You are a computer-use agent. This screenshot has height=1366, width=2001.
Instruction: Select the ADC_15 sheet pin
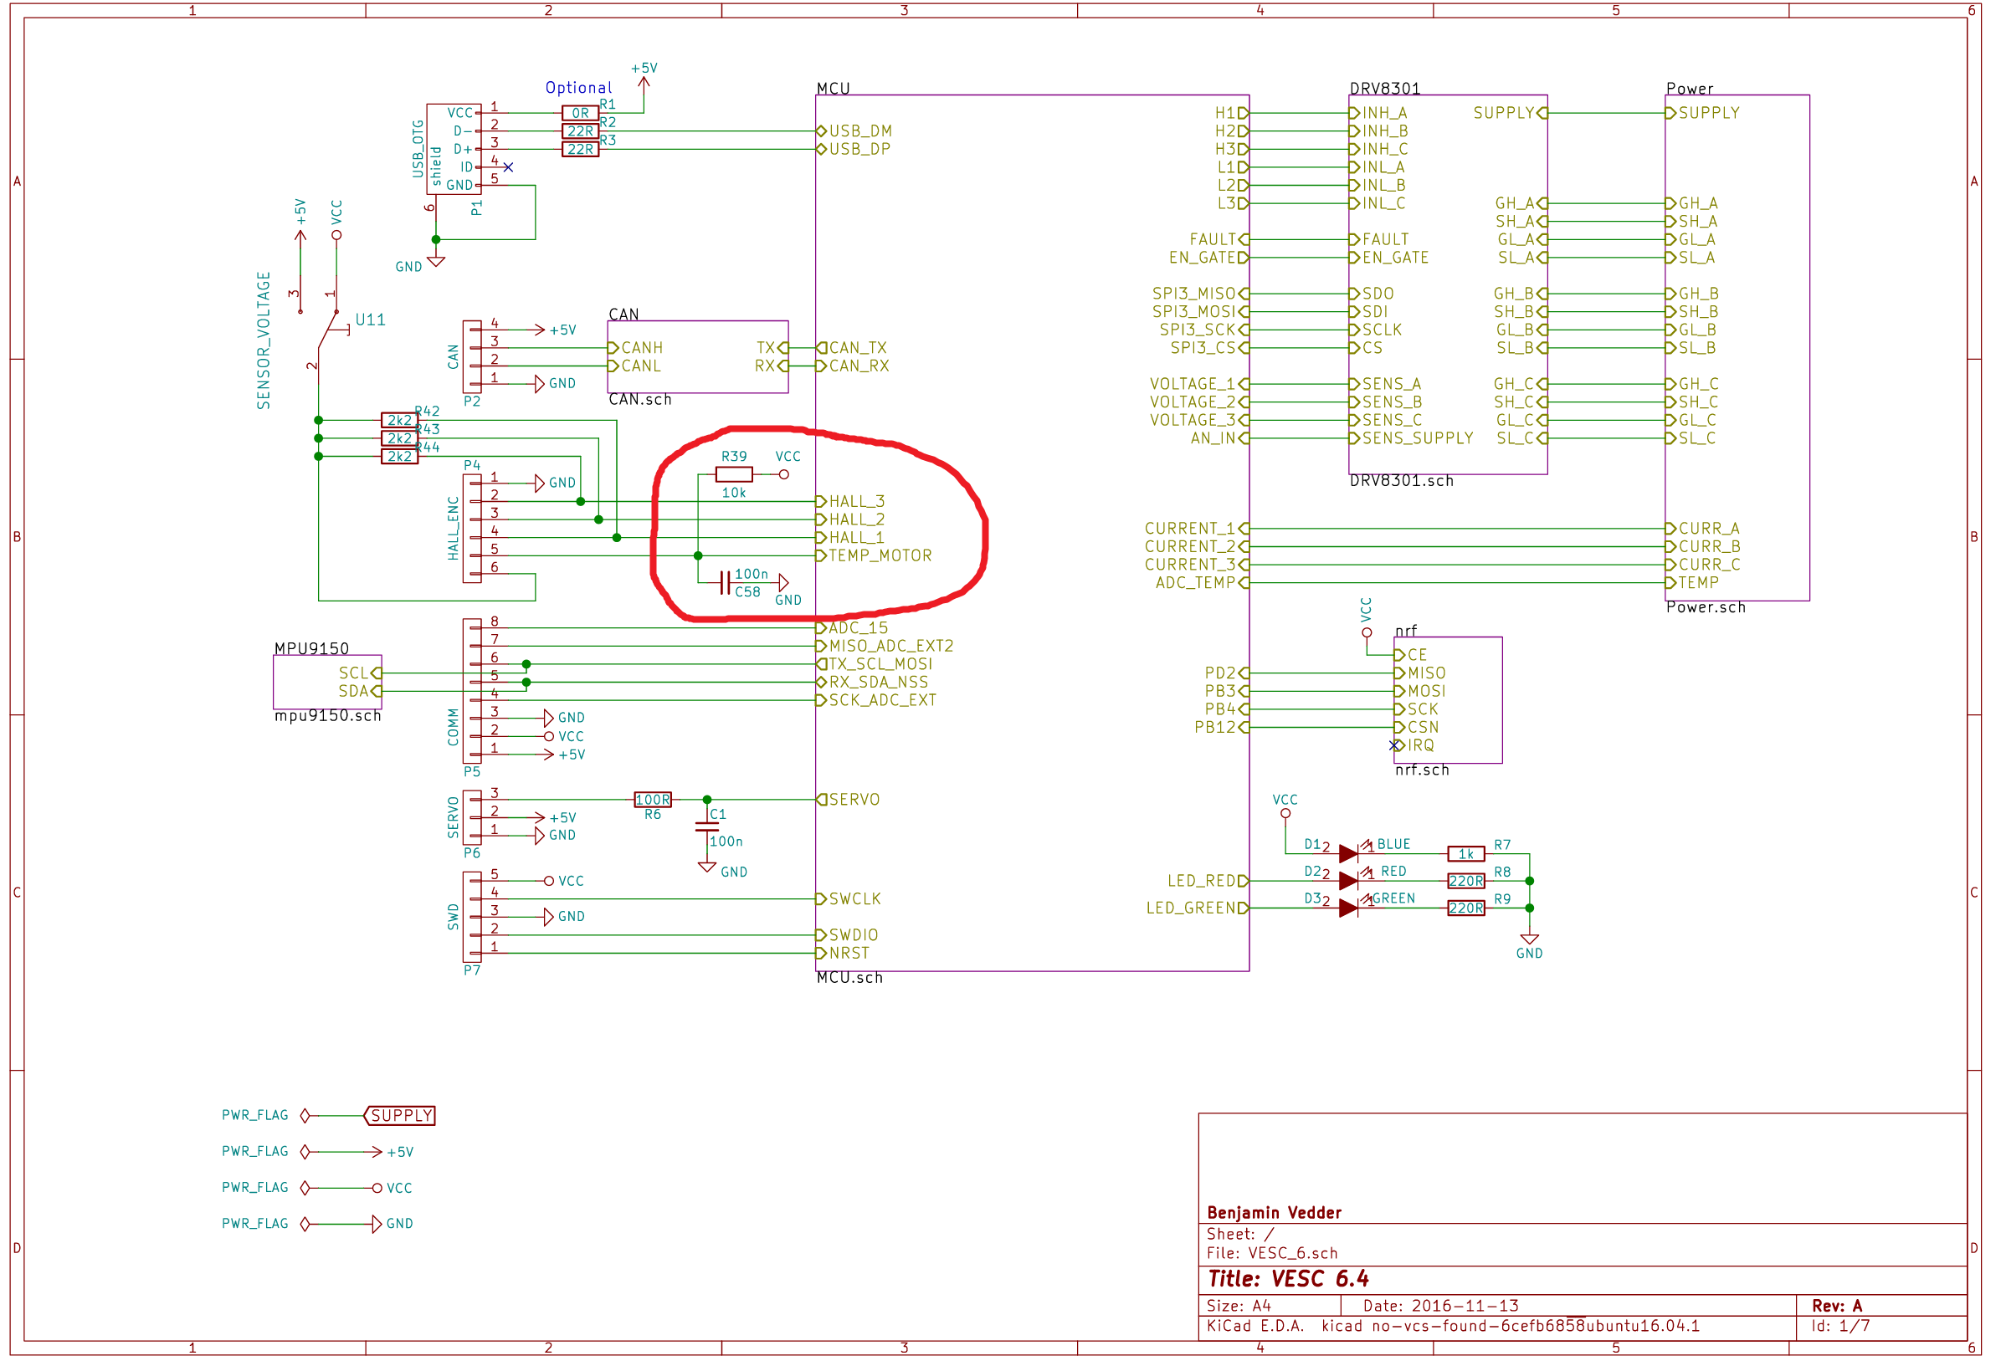852,628
